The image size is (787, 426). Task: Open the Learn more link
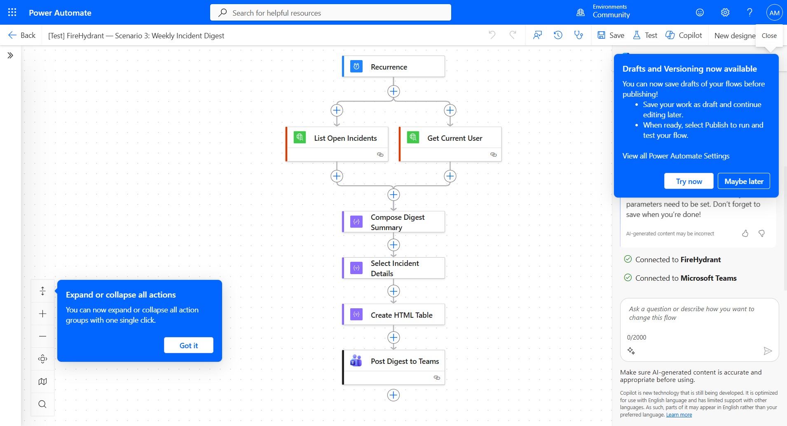(679, 415)
